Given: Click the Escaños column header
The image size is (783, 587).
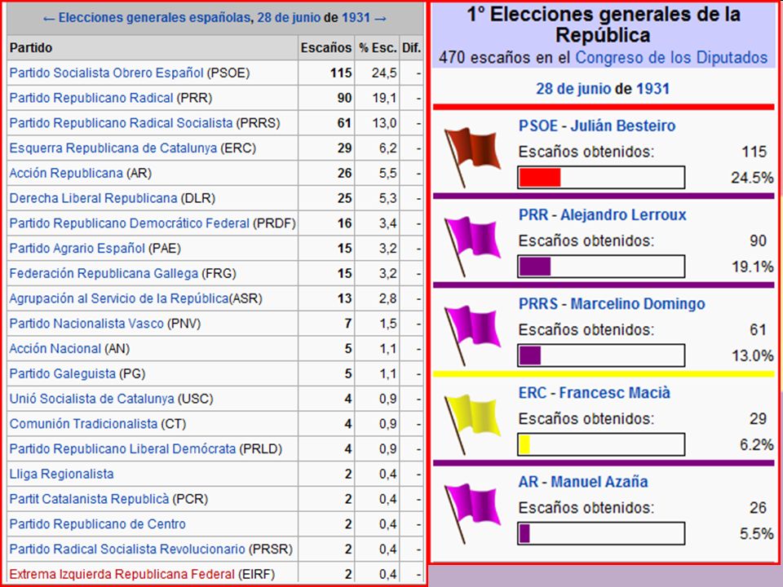Looking at the screenshot, I should click(326, 48).
